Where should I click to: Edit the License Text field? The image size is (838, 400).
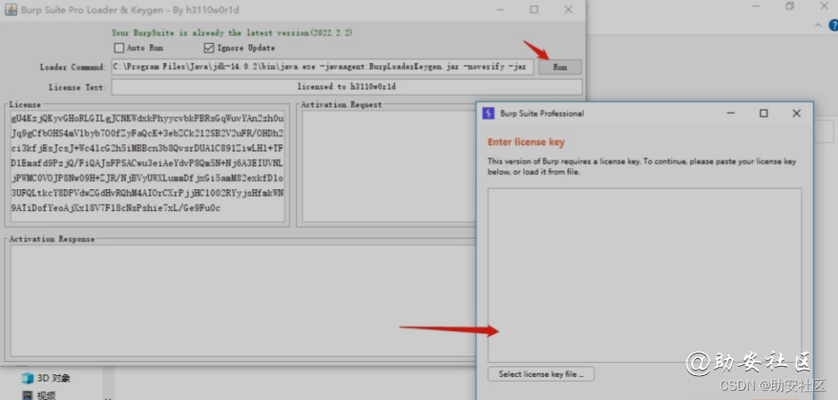pyautogui.click(x=346, y=87)
